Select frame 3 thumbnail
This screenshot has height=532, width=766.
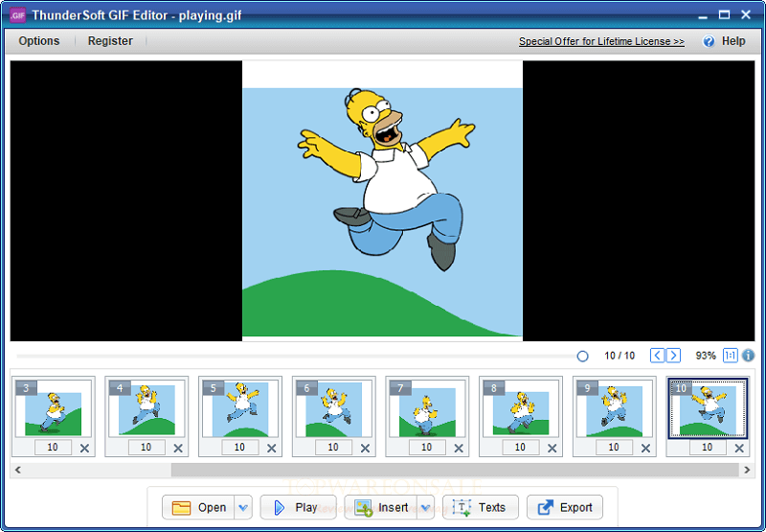pos(54,408)
